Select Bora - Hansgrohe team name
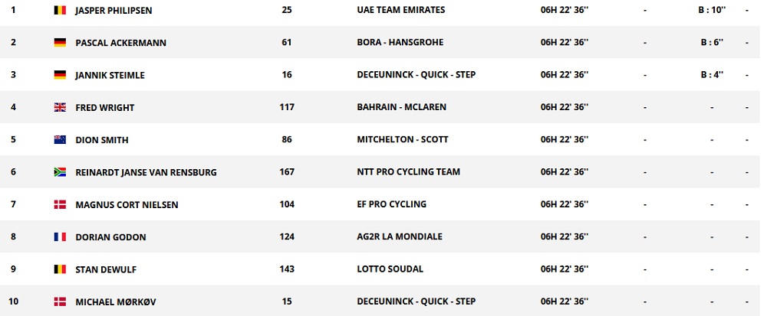The width and height of the screenshot is (767, 316). (400, 43)
